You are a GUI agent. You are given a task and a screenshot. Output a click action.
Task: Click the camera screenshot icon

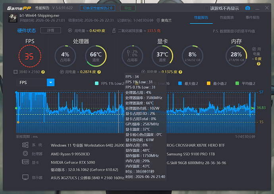[x=247, y=8]
